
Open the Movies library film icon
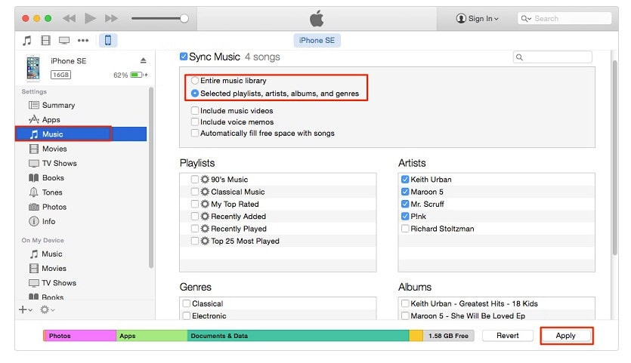[x=46, y=40]
